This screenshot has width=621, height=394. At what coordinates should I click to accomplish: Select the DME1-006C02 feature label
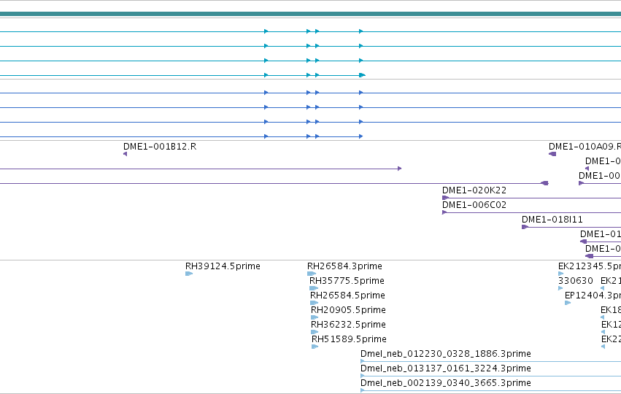tap(474, 205)
